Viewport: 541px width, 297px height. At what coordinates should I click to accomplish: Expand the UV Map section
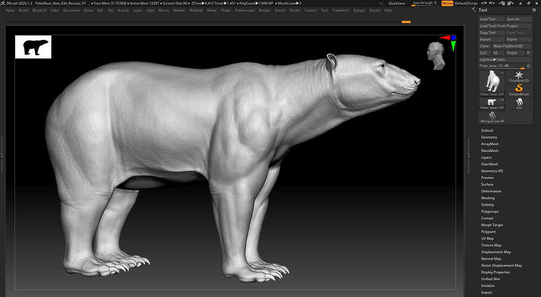click(x=487, y=239)
